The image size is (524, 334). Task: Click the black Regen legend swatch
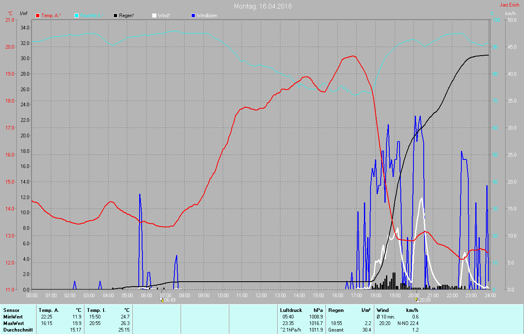click(115, 16)
